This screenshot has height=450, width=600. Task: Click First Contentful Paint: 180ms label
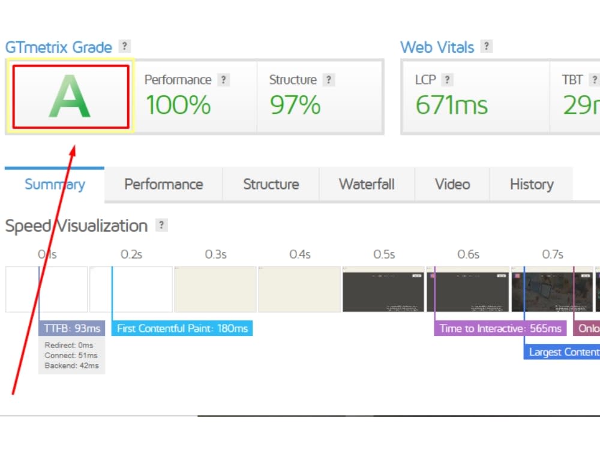[182, 328]
